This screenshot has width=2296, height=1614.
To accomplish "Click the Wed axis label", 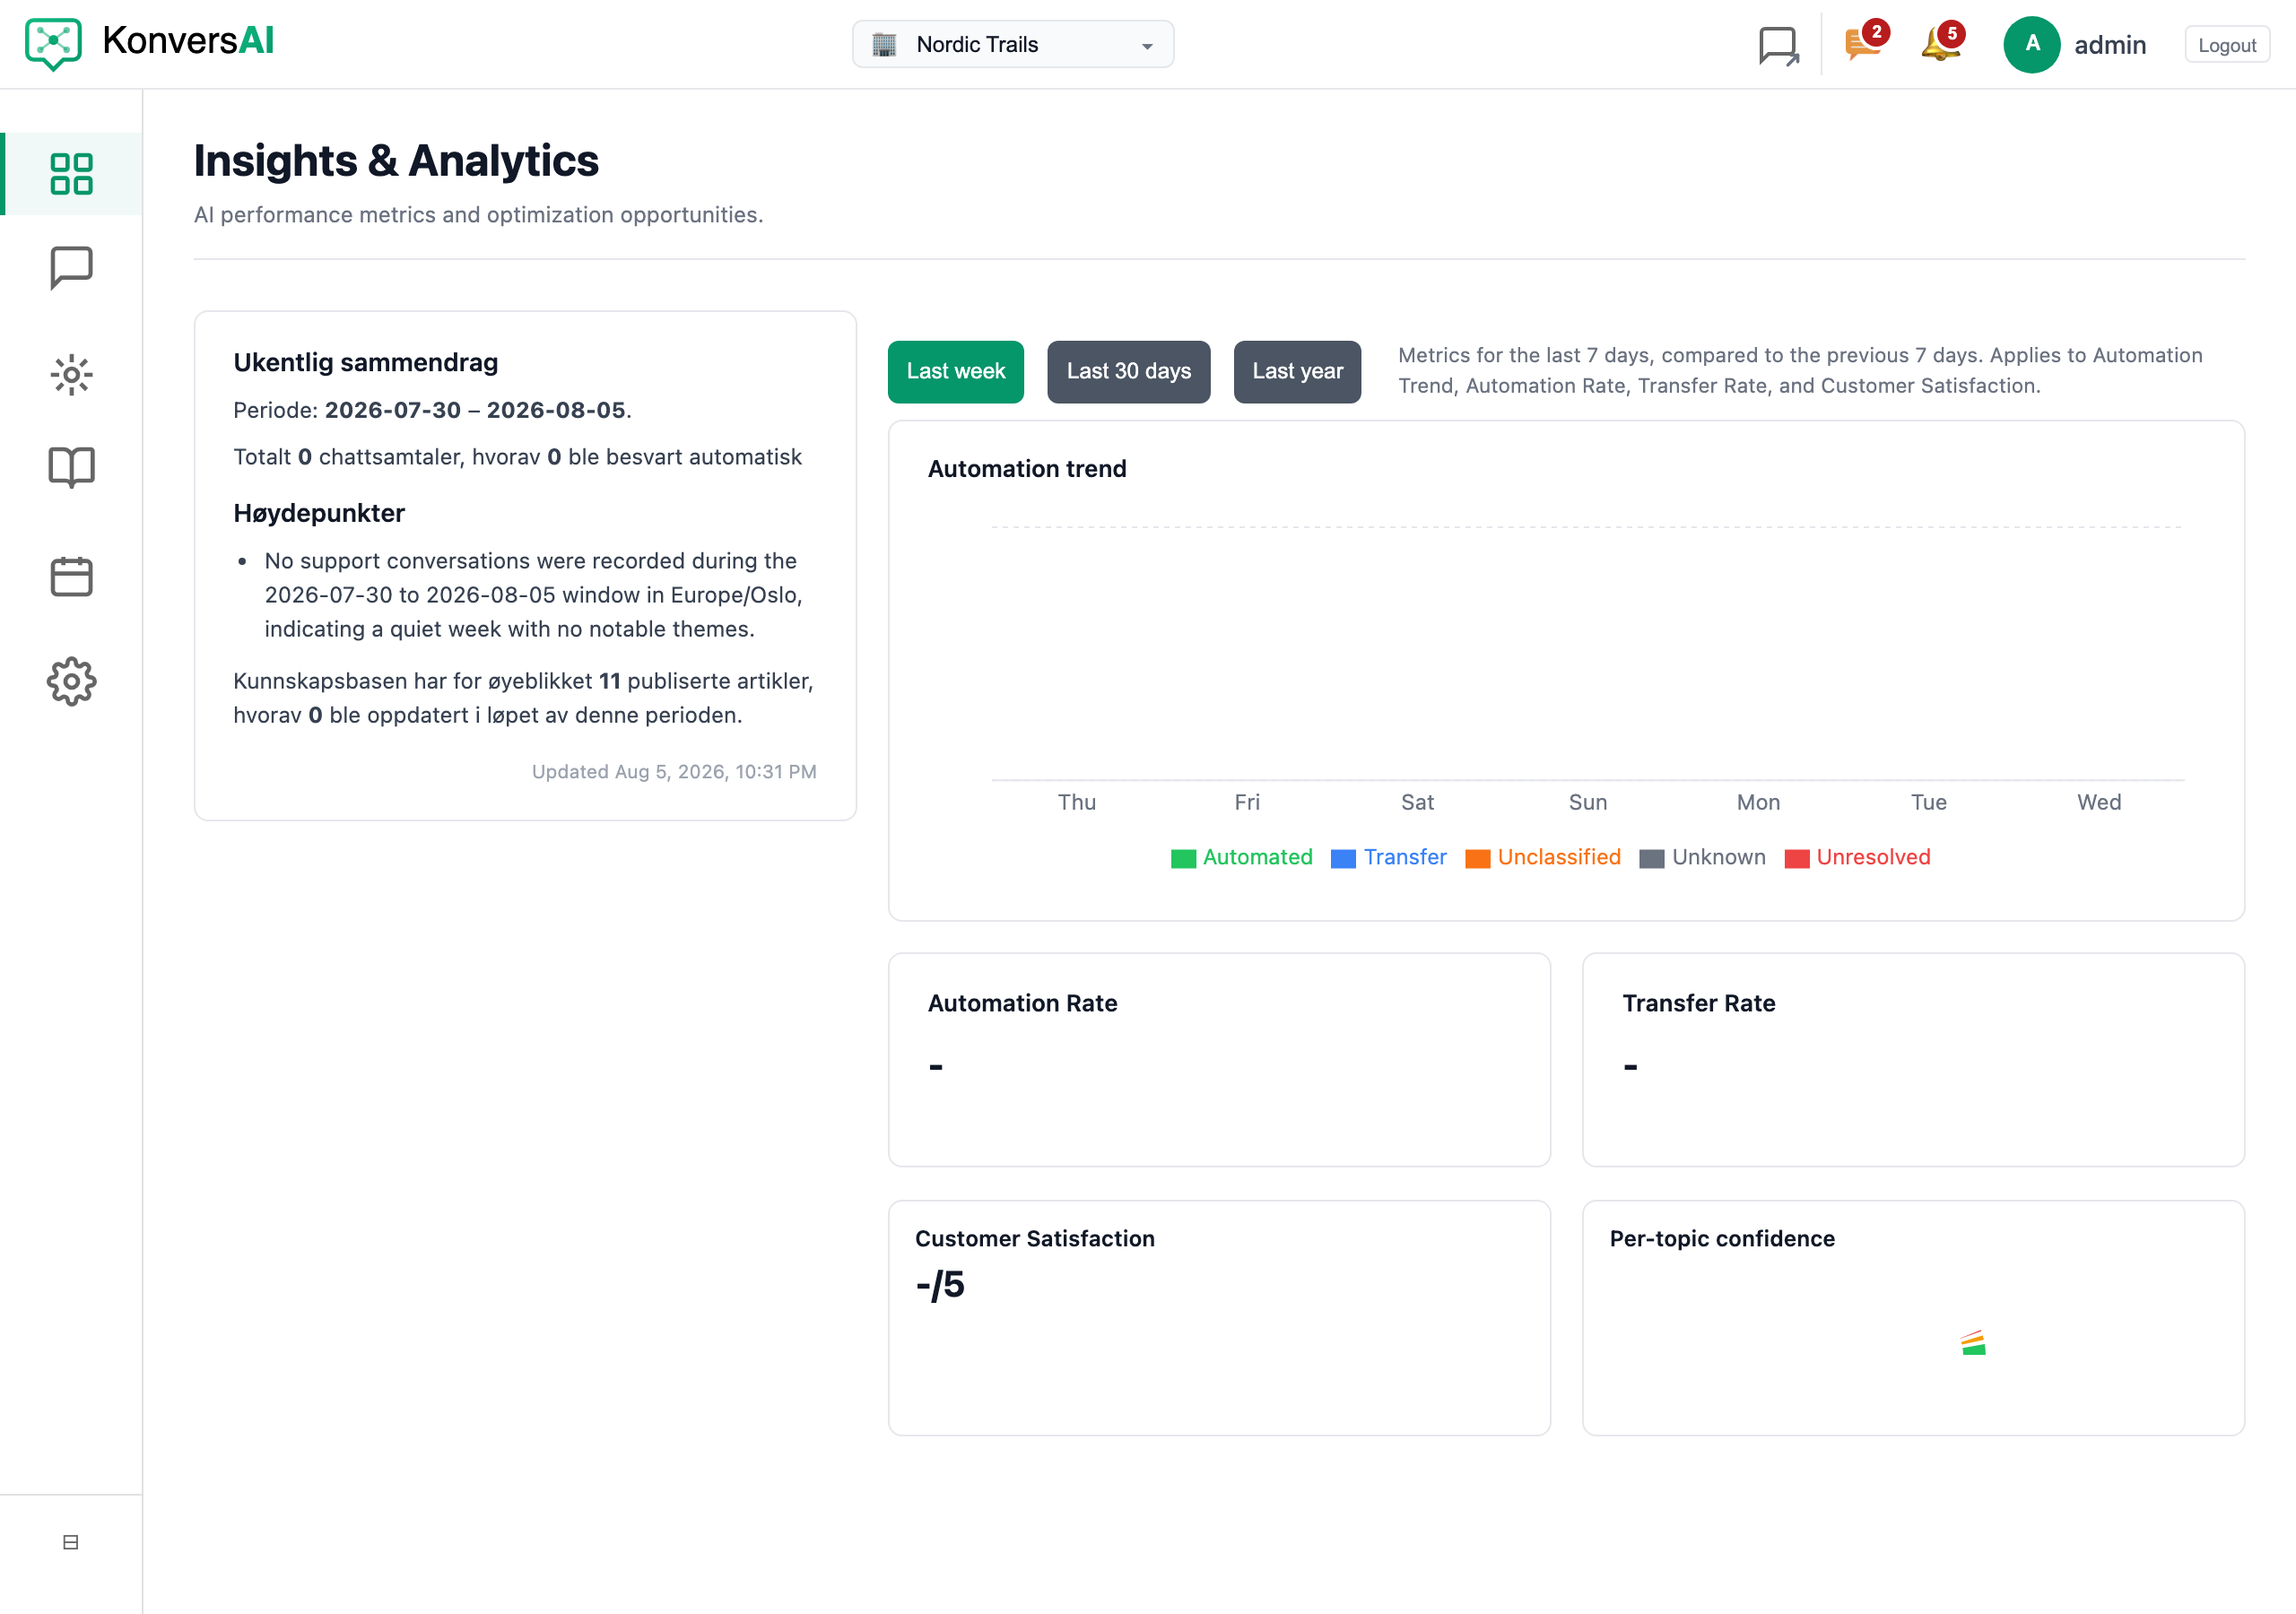I will click(x=2099, y=802).
